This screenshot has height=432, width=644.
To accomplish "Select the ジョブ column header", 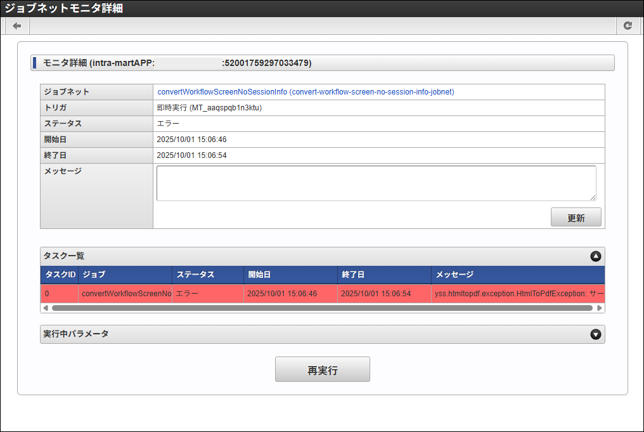I will click(125, 275).
